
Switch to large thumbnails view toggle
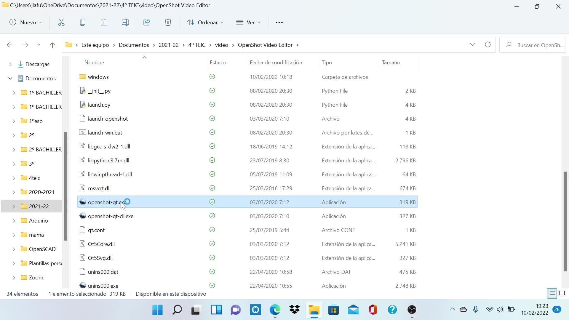[x=562, y=294]
